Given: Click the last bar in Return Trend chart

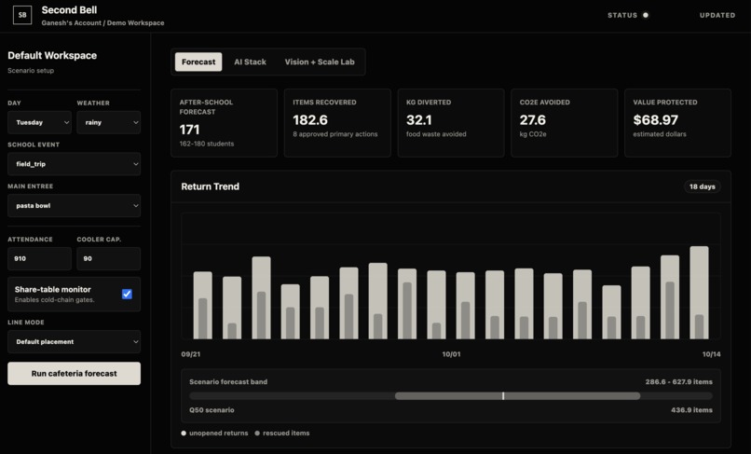Looking at the screenshot, I should tap(699, 293).
